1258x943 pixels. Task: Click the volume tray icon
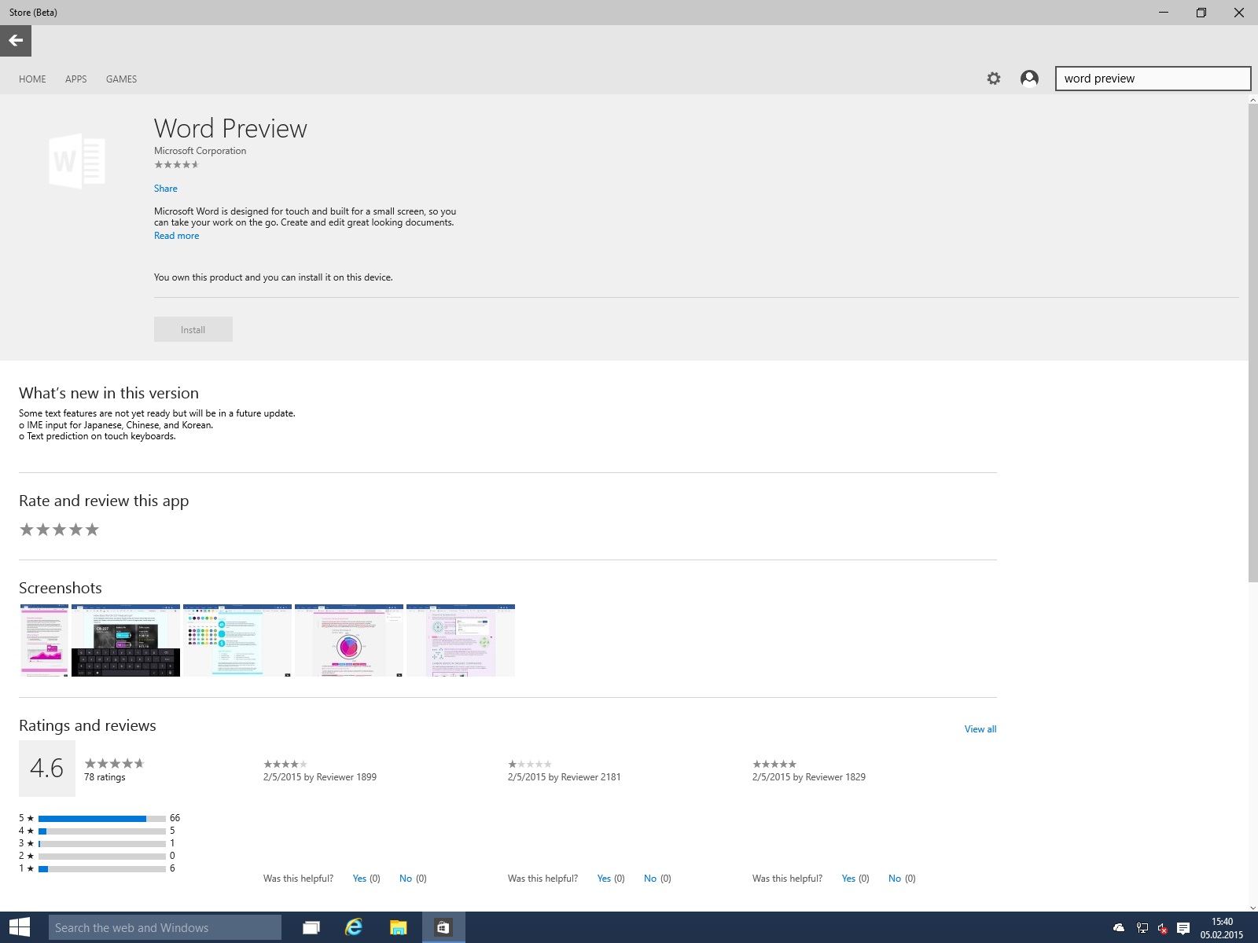point(1163,928)
